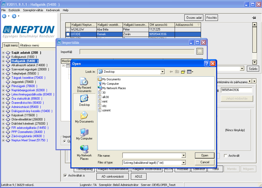This screenshot has width=262, height=188.
Task: Open My Documents in the places bar
Action: click(x=84, y=117)
